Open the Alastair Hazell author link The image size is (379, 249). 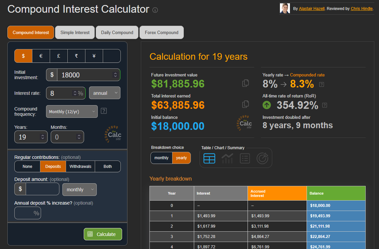point(312,9)
